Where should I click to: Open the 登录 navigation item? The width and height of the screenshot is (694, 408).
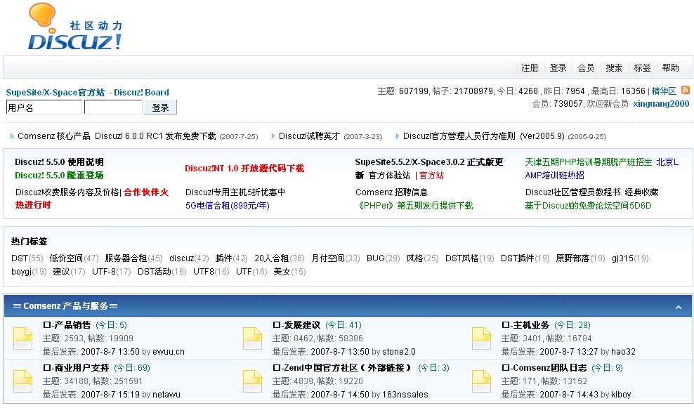coord(558,67)
